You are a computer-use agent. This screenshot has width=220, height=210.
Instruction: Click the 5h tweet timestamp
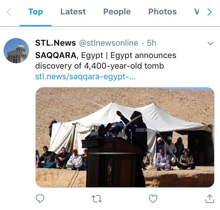[x=151, y=43]
